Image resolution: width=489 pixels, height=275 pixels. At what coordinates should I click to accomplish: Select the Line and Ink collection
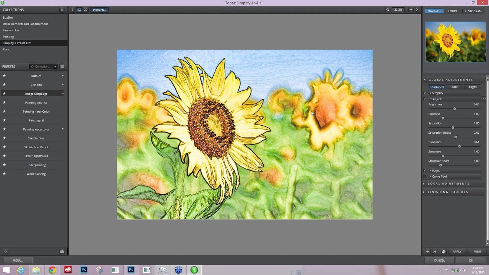tap(11, 30)
